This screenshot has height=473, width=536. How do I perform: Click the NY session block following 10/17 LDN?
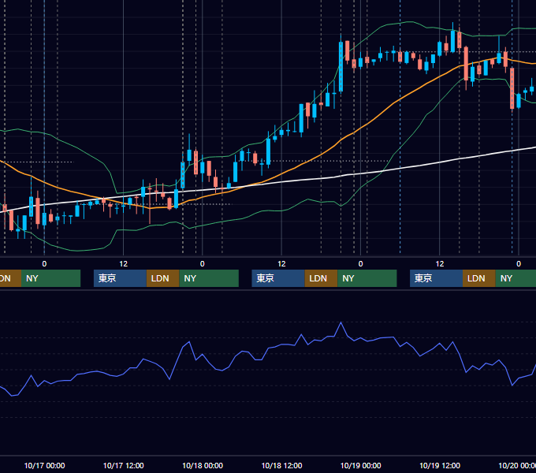coord(209,278)
